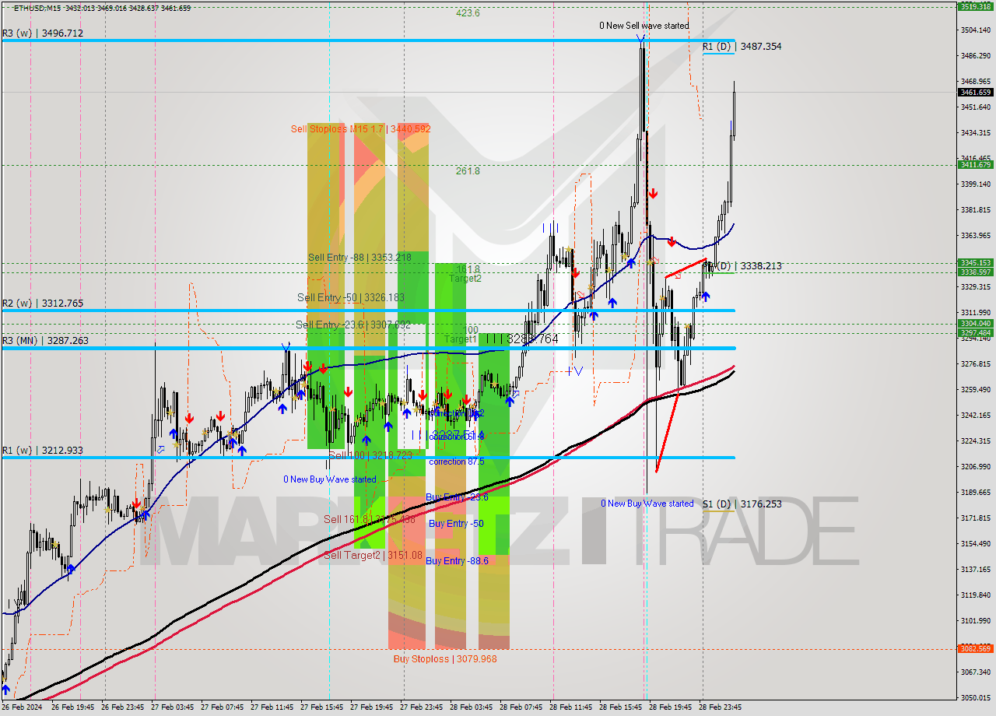
Task: Click 3363.965 on the price axis
Action: coord(975,236)
